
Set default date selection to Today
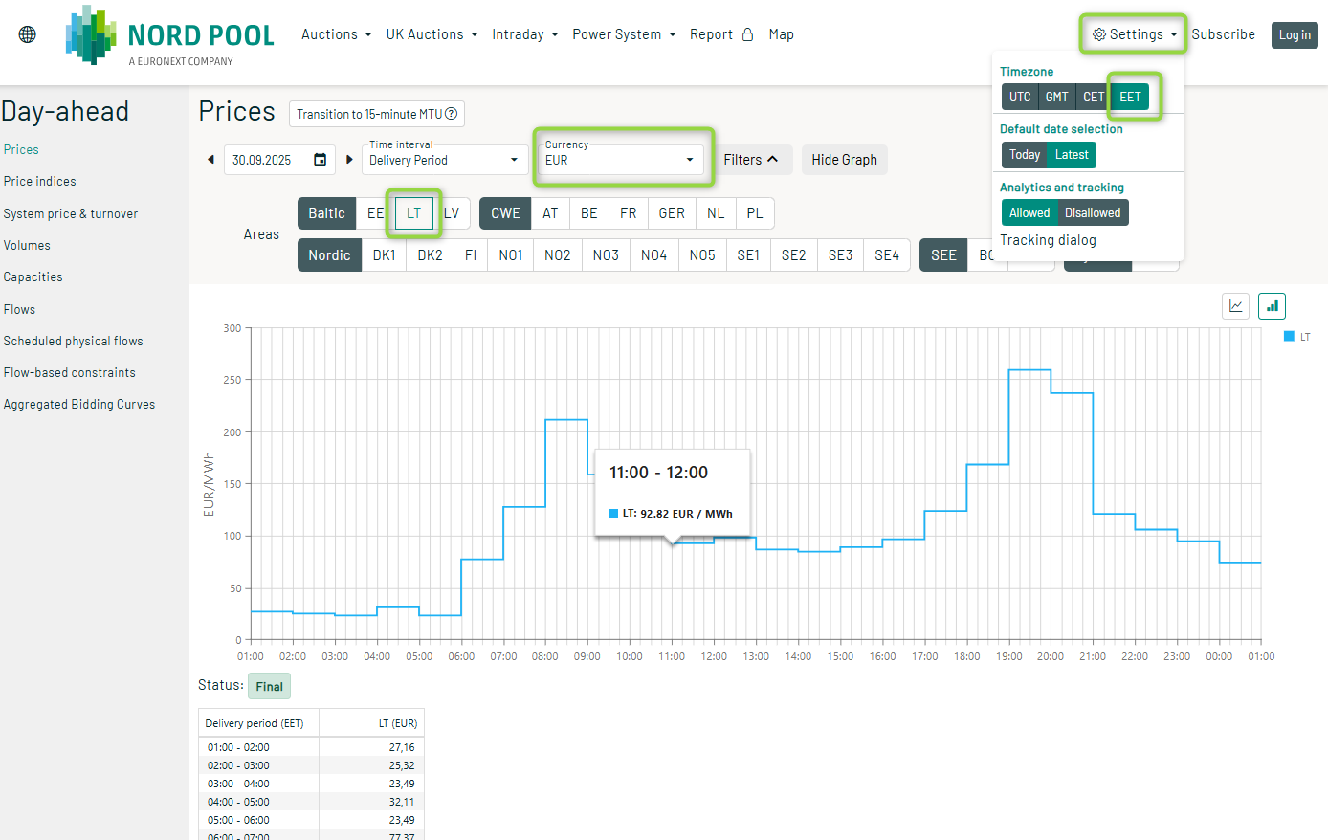coord(1025,155)
